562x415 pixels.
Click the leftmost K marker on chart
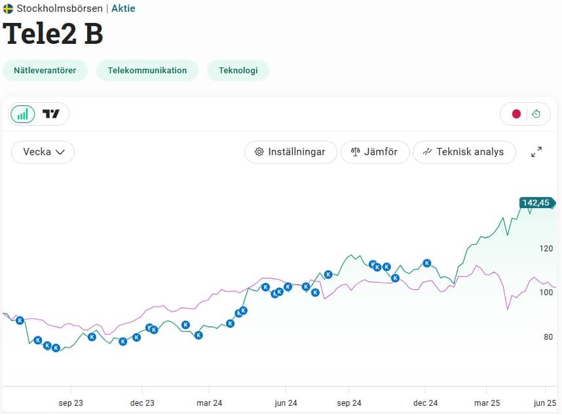coord(20,320)
